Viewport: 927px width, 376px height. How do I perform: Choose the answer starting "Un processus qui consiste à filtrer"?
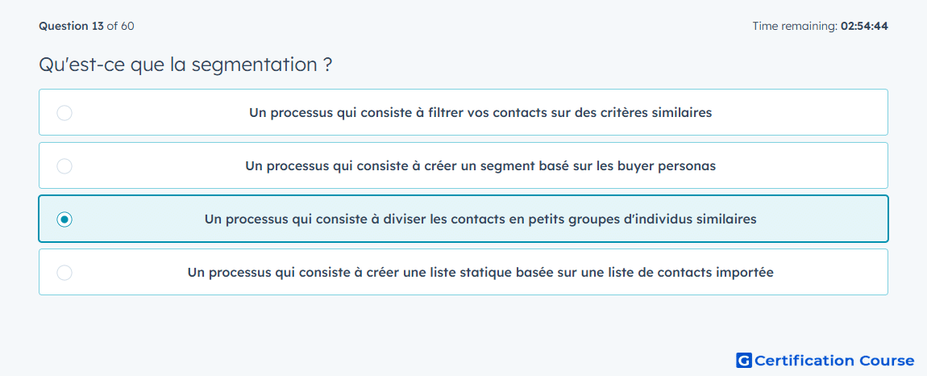463,112
